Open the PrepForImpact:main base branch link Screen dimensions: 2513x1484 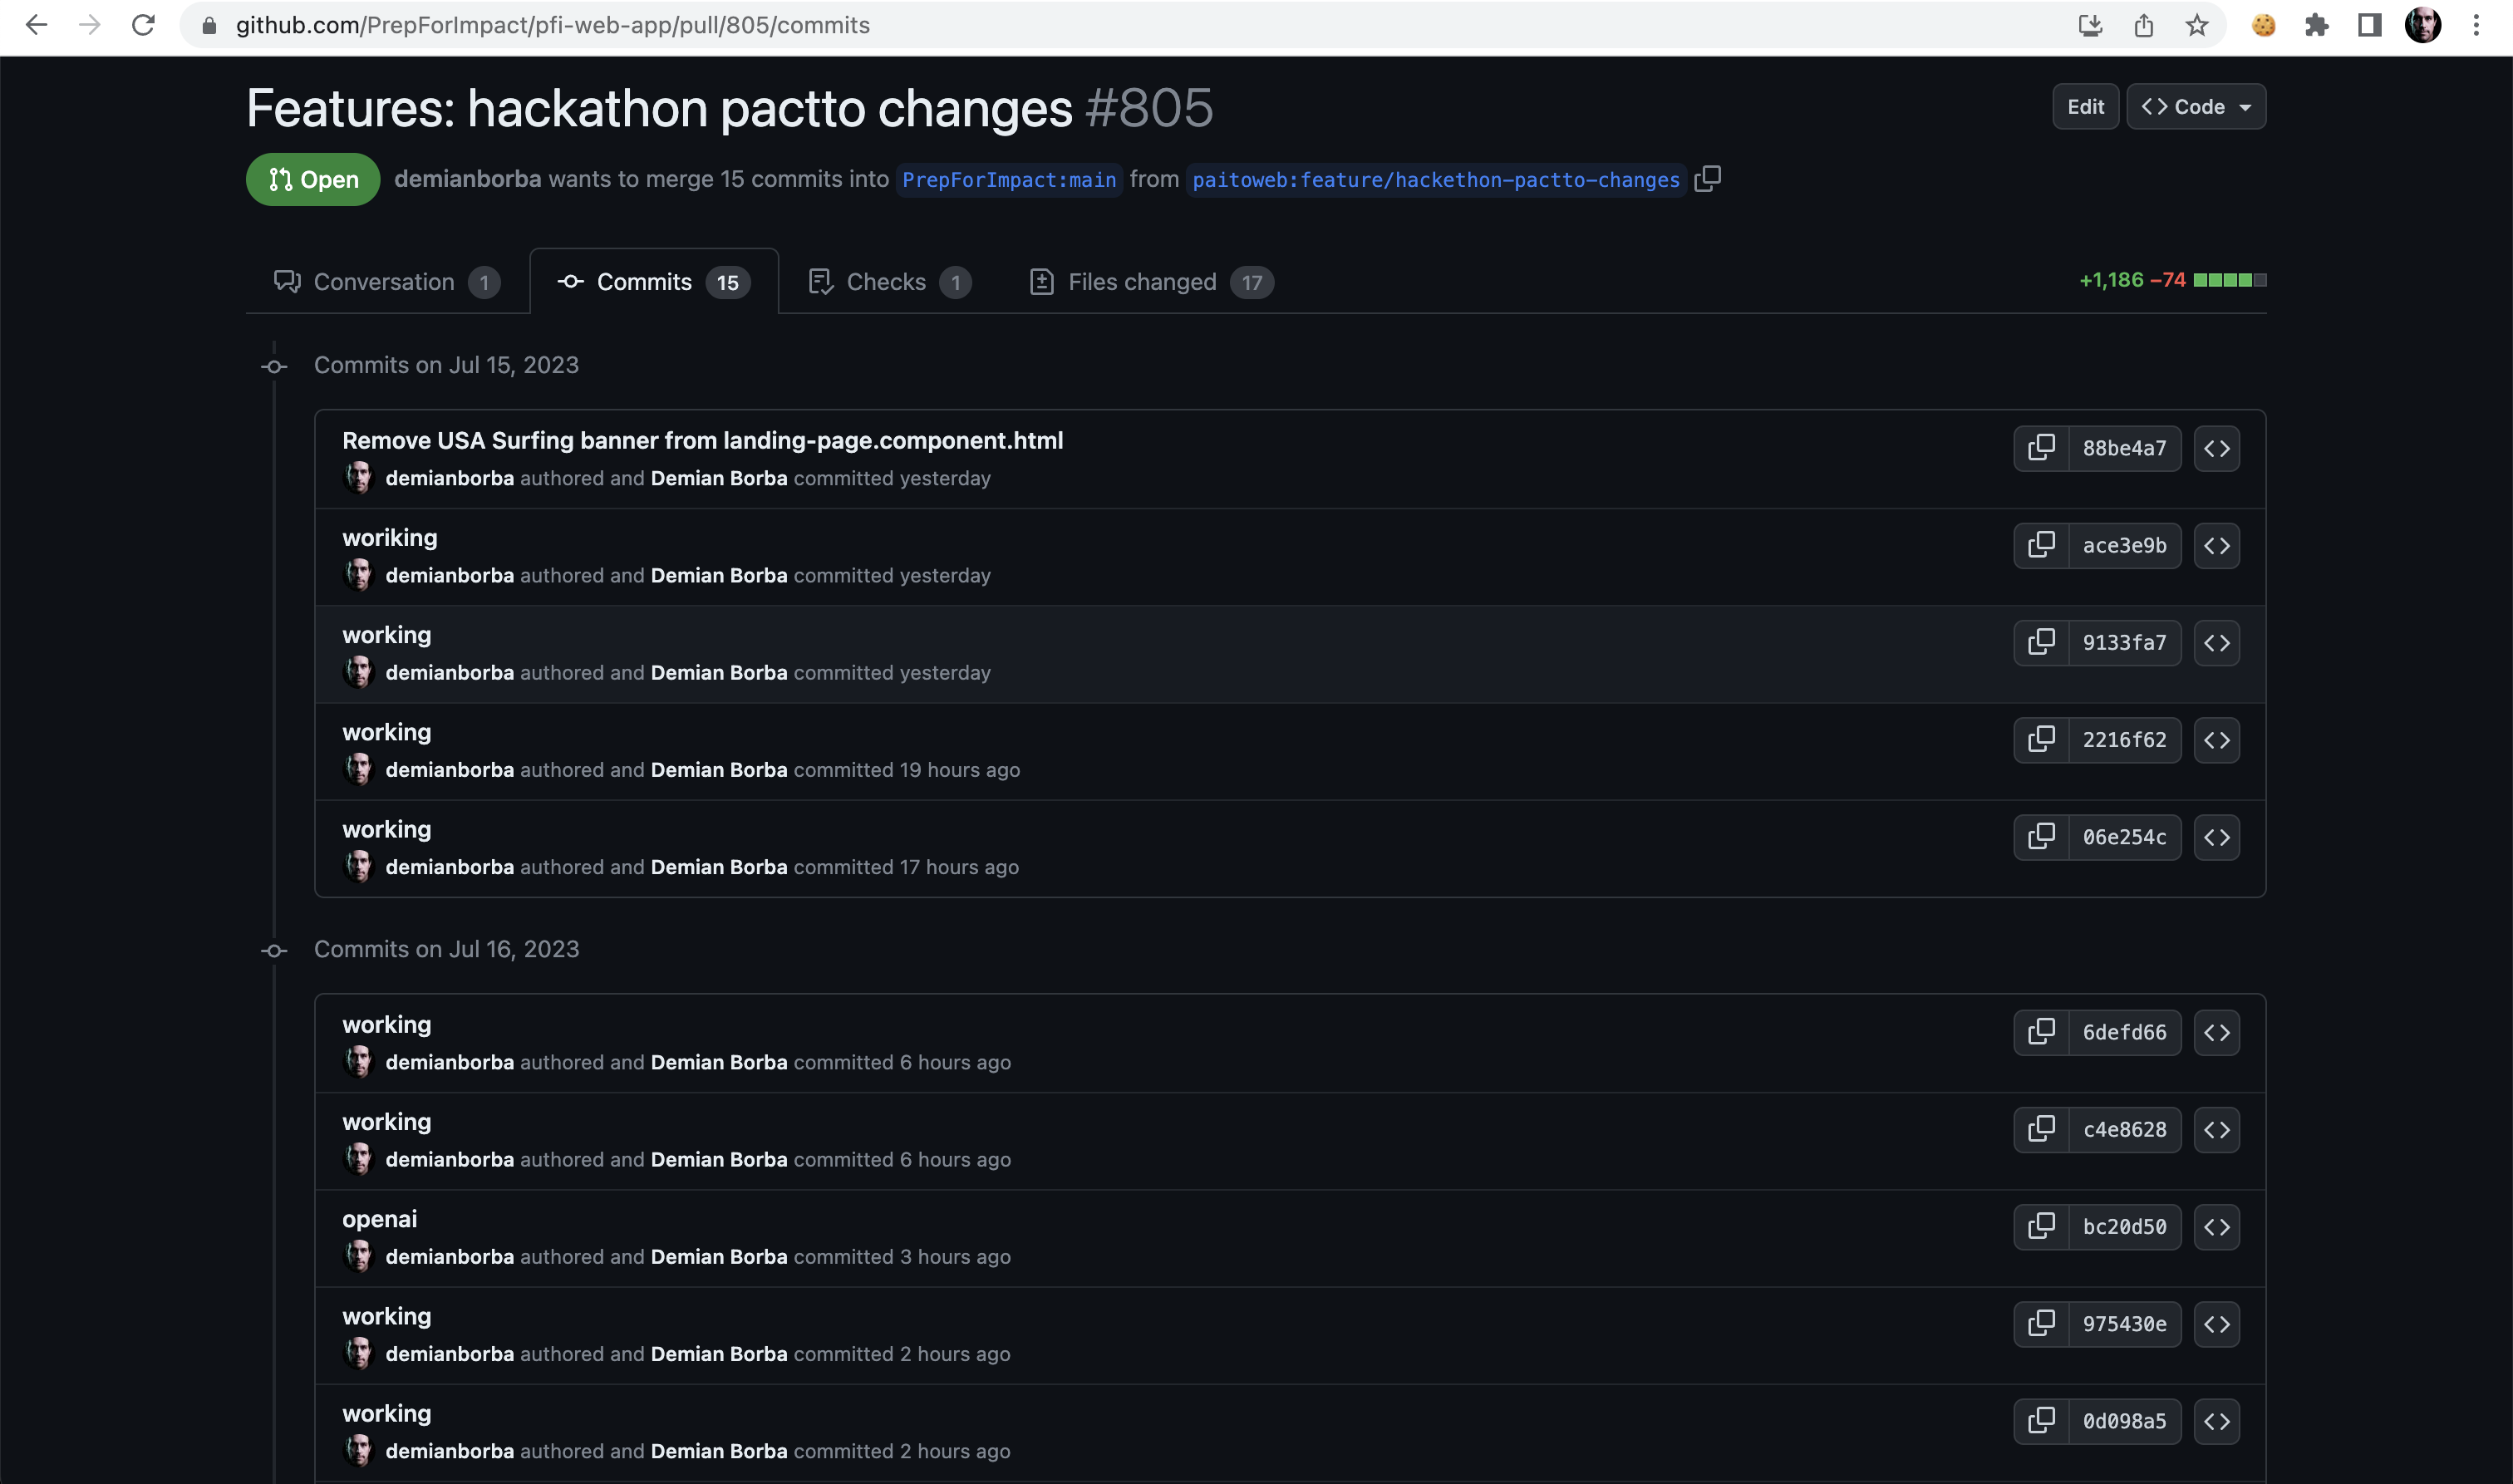coord(1008,180)
